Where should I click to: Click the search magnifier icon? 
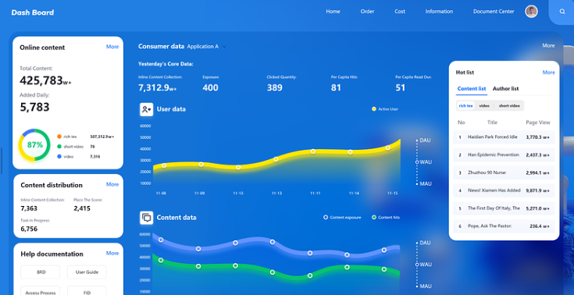(562, 12)
